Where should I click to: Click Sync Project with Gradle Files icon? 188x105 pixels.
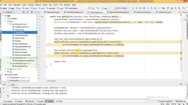(172, 8)
